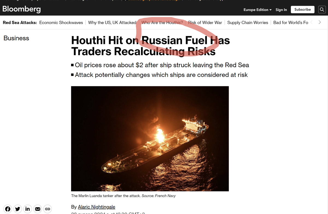Open author Alaric Nightingale's profile

(x=96, y=207)
